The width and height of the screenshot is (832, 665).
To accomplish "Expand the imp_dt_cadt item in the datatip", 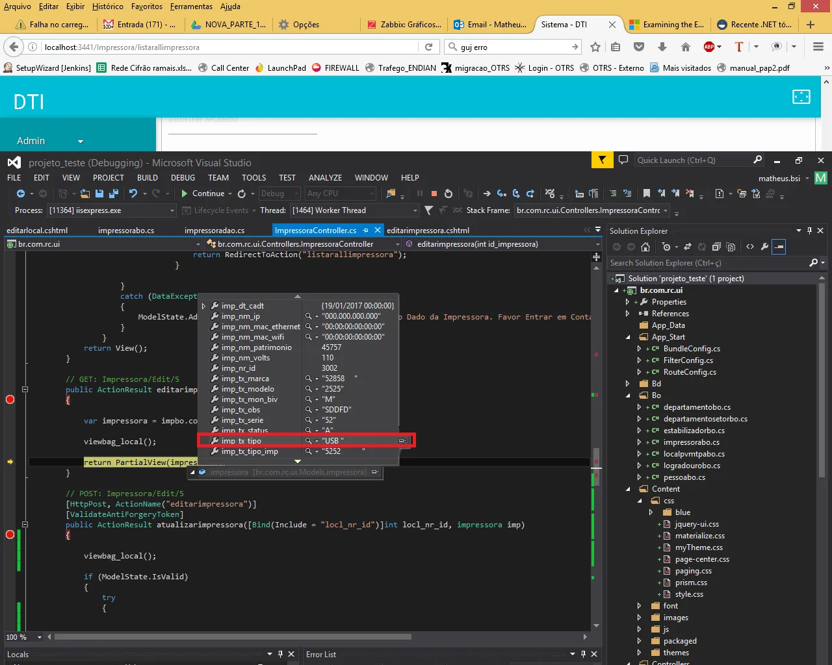I will (x=203, y=306).
